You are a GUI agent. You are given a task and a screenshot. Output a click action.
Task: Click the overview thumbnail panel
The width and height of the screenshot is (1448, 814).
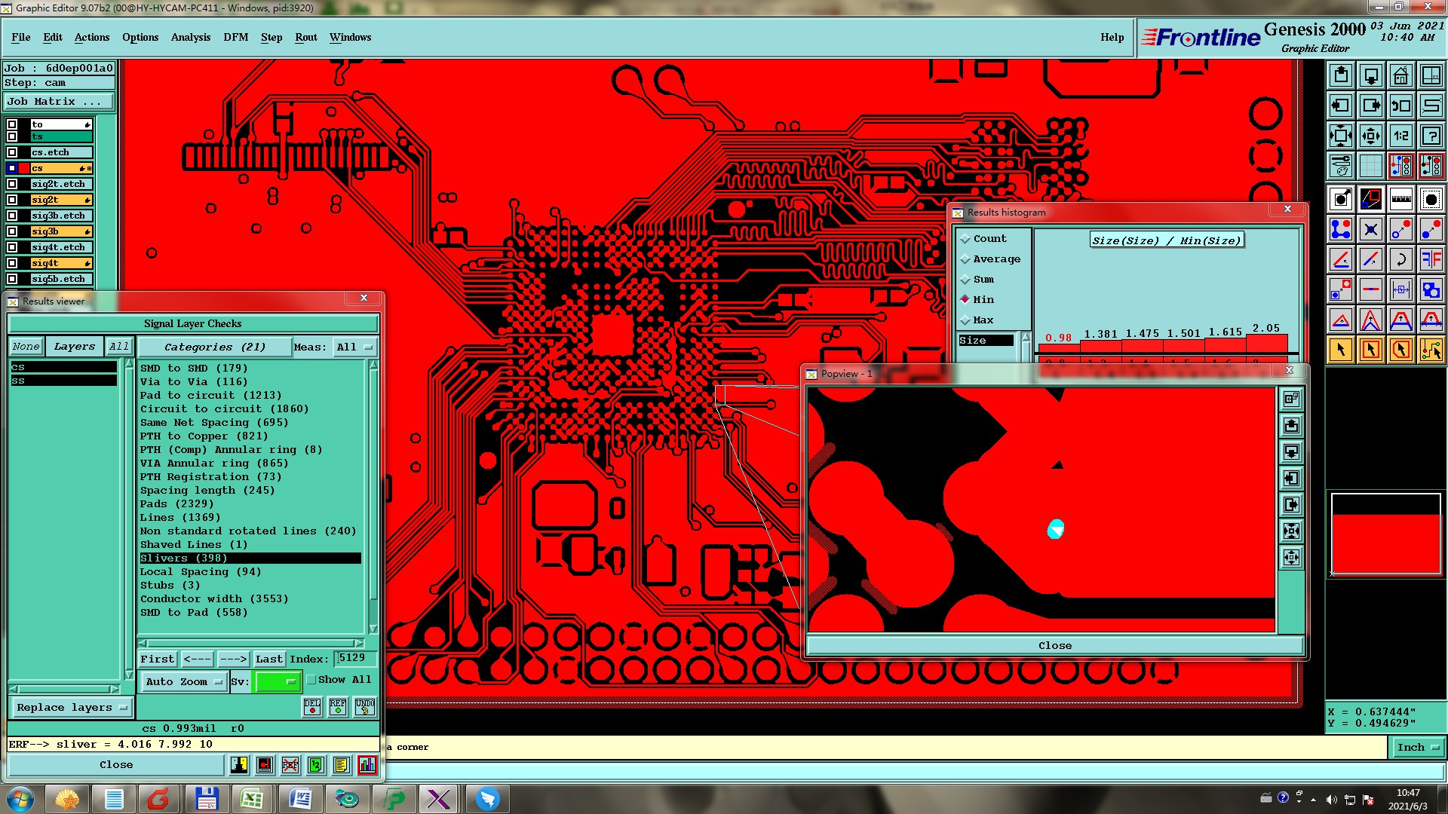(x=1385, y=534)
